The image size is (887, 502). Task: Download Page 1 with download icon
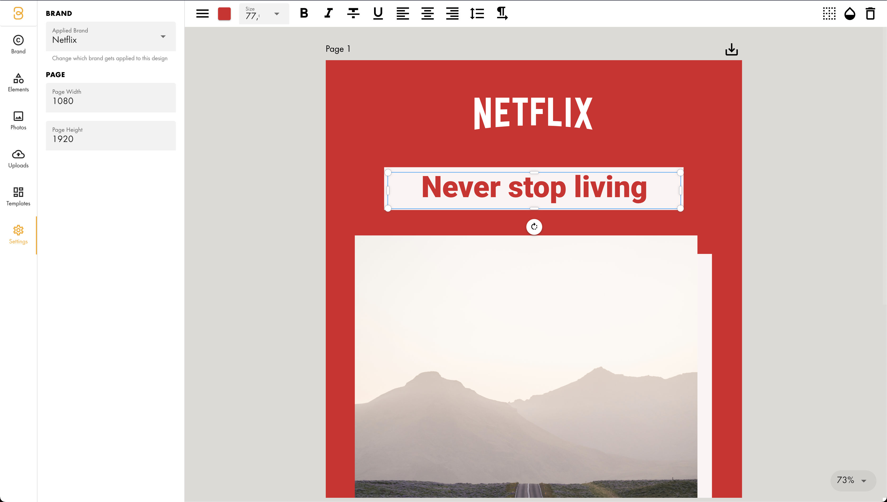pyautogui.click(x=732, y=49)
